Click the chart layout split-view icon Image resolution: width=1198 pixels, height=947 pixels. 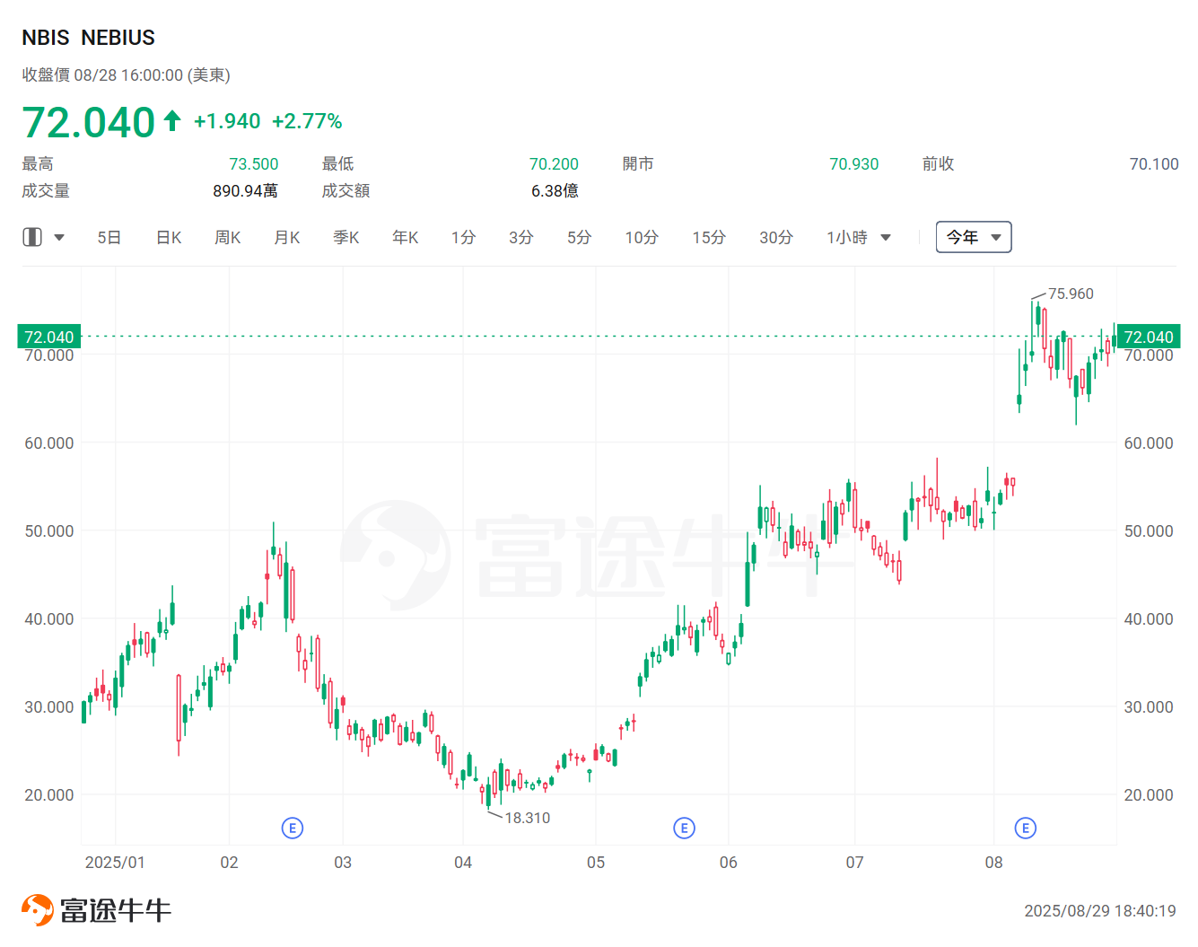(x=32, y=237)
